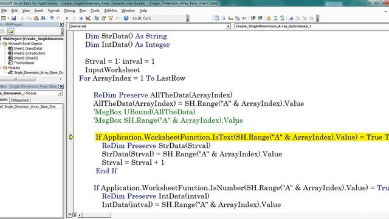This screenshot has height=219, width=389.
Task: Click the Quick Info edit icon
Action: click(230, 18)
